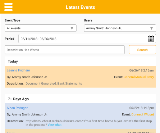This screenshot has height=133, width=160.
Task: Click the Period date range field
Action: (87, 39)
